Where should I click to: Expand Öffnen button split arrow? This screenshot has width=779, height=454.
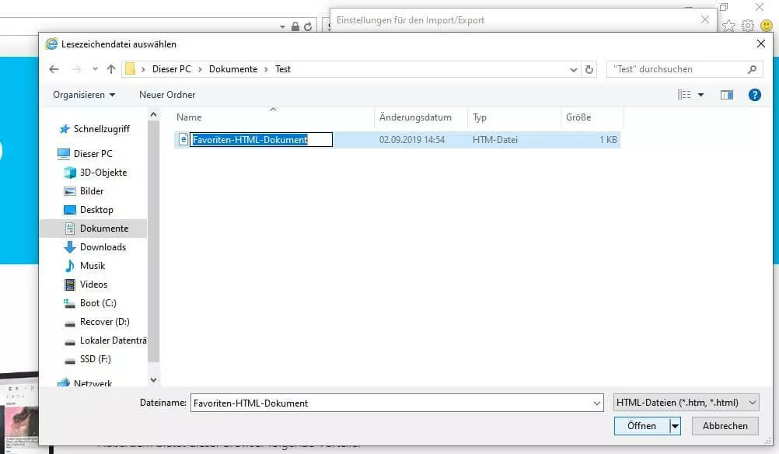tap(675, 426)
